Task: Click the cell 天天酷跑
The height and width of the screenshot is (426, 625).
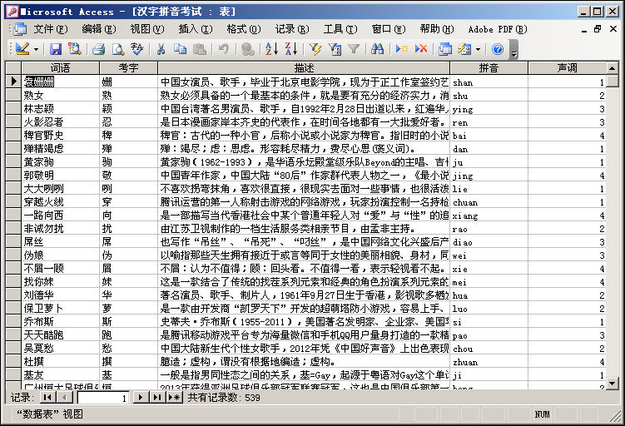Action: [x=61, y=335]
